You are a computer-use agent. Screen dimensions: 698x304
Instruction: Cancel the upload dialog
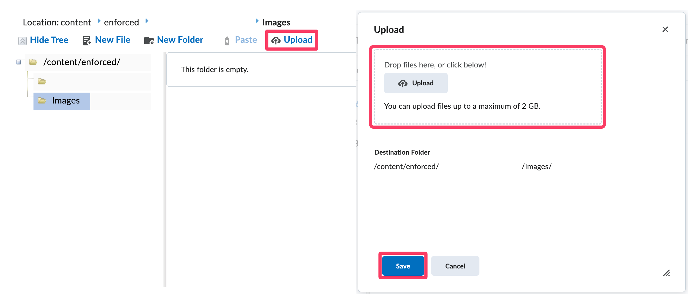point(455,266)
